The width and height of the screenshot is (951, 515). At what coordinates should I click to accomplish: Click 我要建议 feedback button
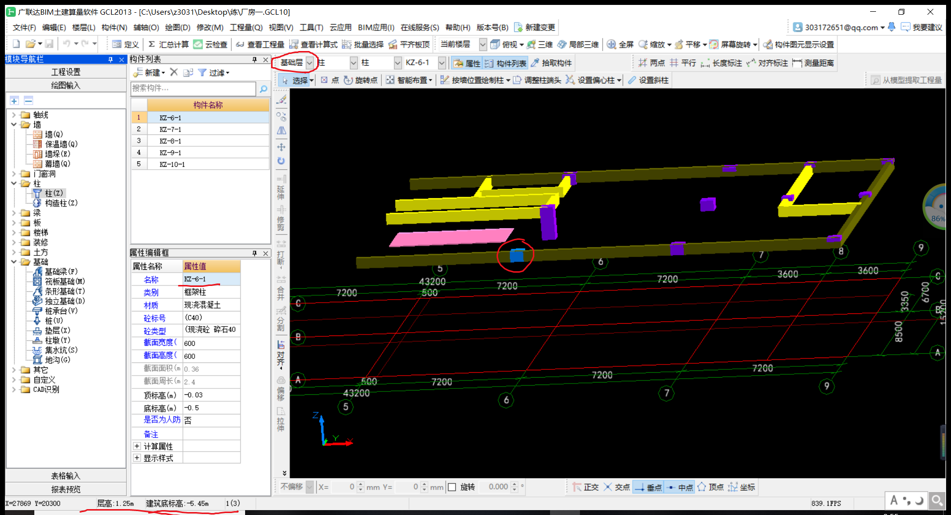922,27
